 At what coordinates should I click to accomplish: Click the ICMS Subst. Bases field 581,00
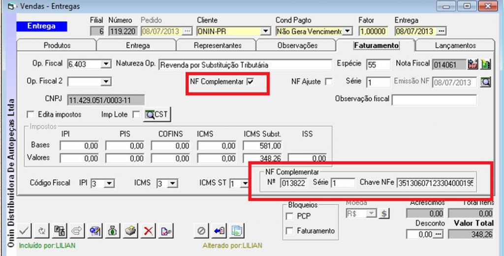263,146
